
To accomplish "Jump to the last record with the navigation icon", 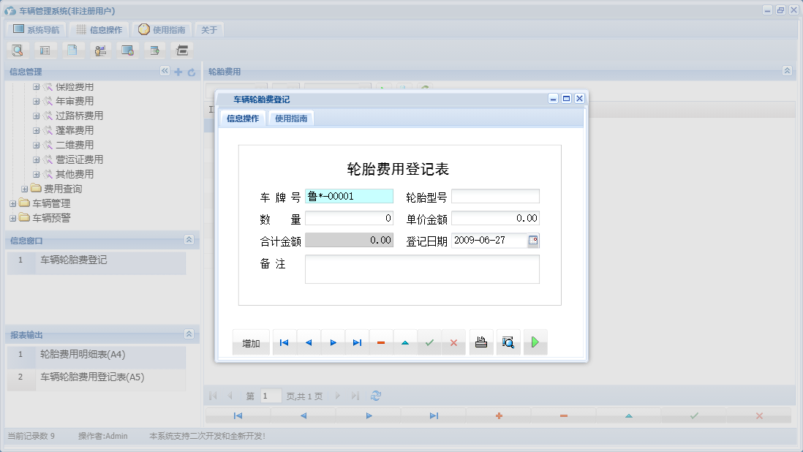I will point(357,342).
